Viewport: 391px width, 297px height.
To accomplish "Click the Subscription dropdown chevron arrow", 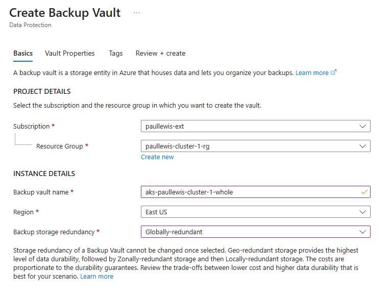I will (362, 126).
